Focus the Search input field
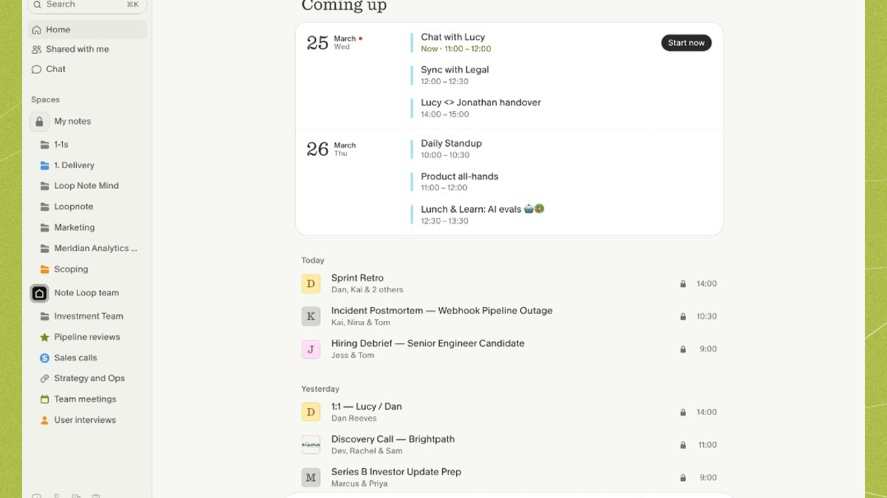This screenshot has width=887, height=498. (x=87, y=4)
